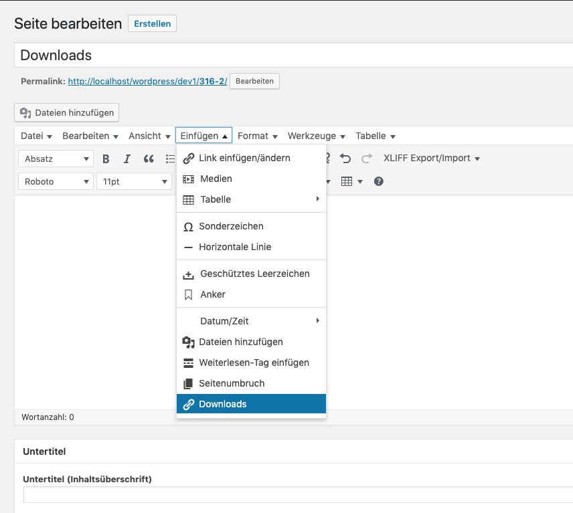Click the redo arrow icon
The width and height of the screenshot is (573, 513).
pyautogui.click(x=367, y=159)
